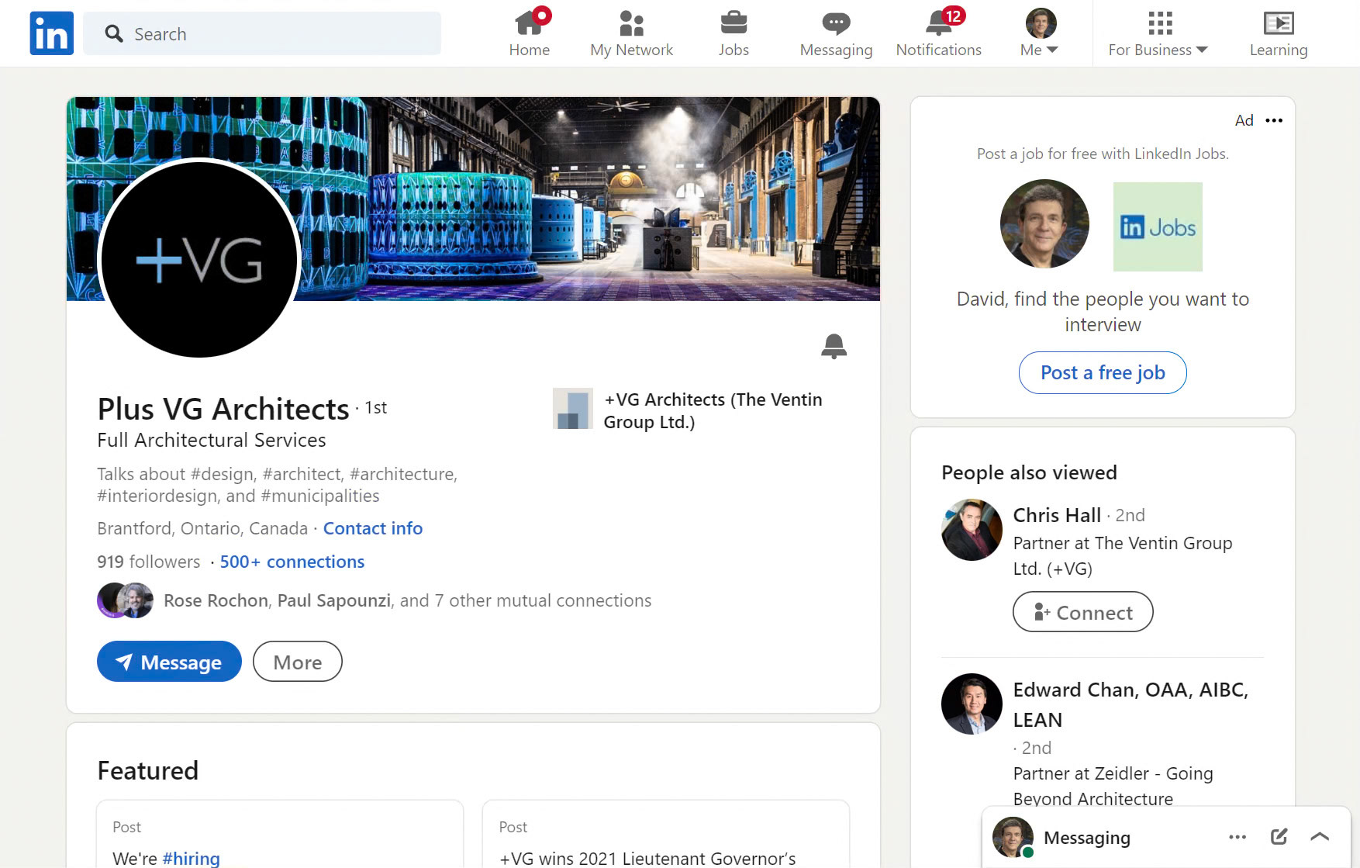The height and width of the screenshot is (868, 1360).
Task: Go to Jobs nav label
Action: pyautogui.click(x=734, y=50)
